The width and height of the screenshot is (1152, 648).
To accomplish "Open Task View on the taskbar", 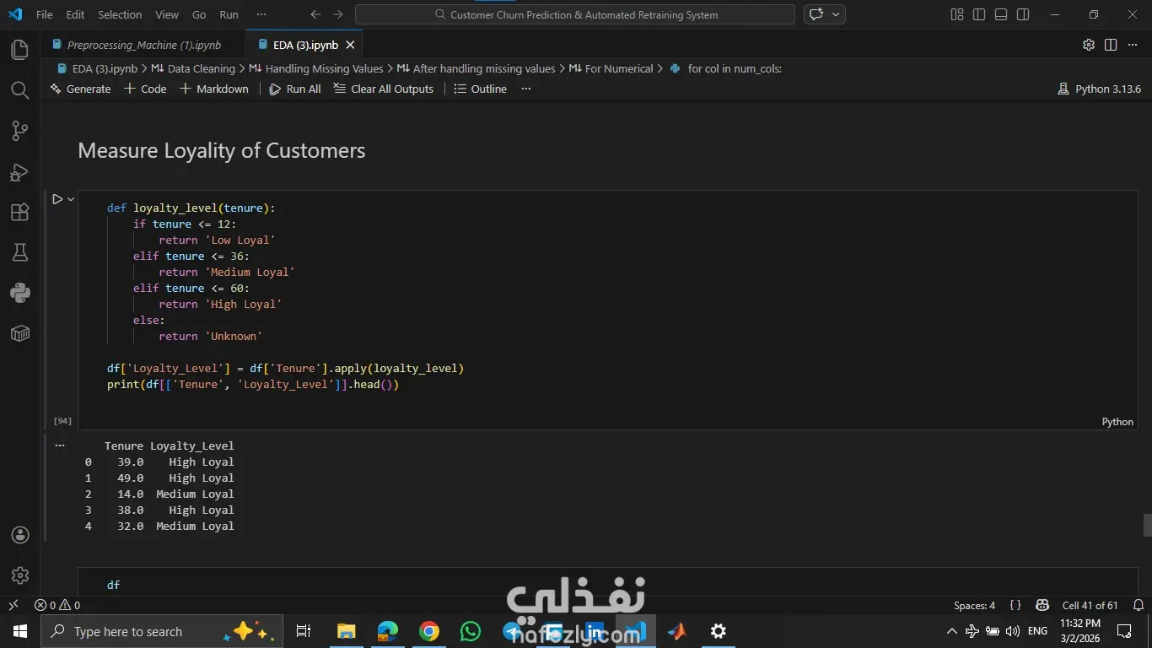I will coord(304,631).
